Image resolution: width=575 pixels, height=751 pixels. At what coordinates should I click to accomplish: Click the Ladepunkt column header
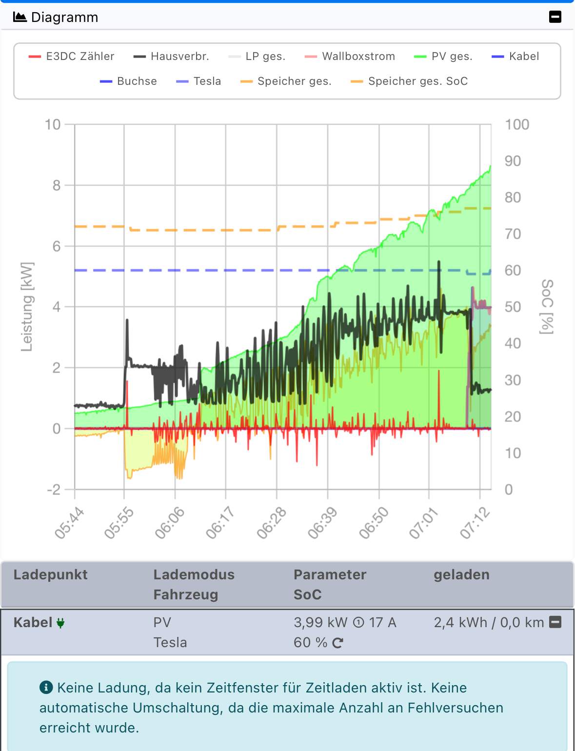pyautogui.click(x=51, y=574)
